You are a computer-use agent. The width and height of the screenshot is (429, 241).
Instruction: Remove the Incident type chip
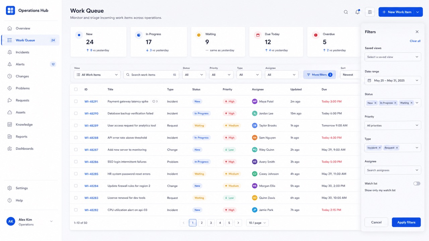coord(380,148)
